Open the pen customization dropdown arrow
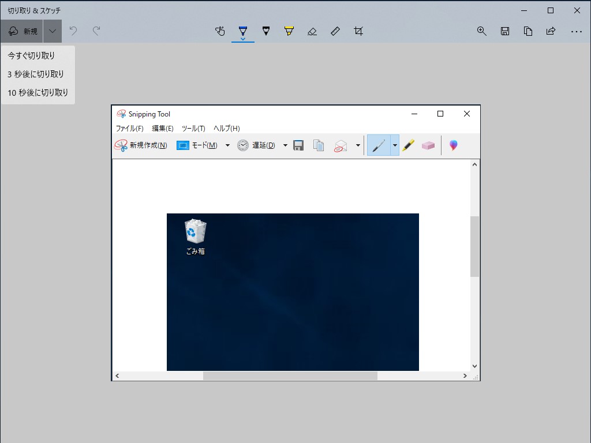Image resolution: width=591 pixels, height=443 pixels. coord(394,145)
